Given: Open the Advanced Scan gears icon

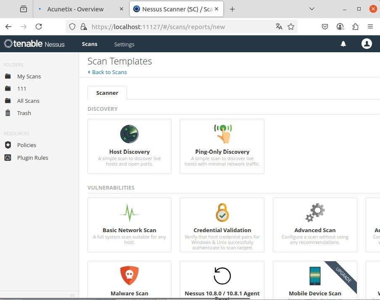Looking at the screenshot, I should pyautogui.click(x=315, y=212).
